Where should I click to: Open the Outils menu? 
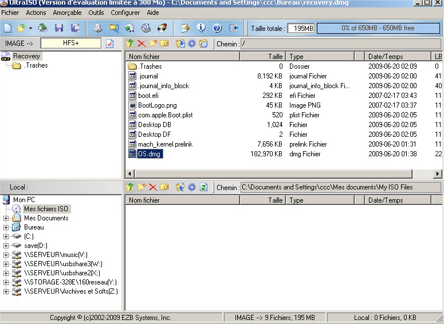96,13
